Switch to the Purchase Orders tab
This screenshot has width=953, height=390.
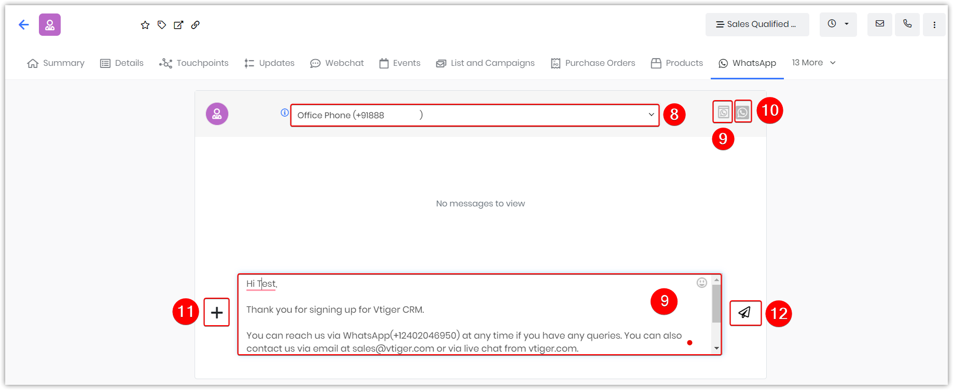[593, 63]
